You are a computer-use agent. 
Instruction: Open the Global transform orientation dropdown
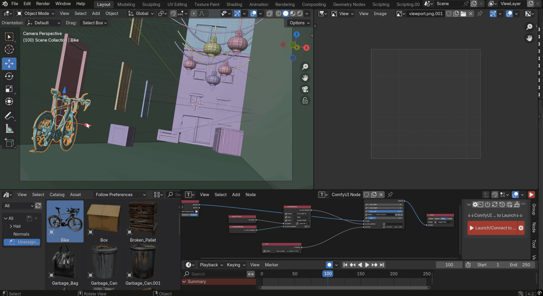click(x=143, y=13)
